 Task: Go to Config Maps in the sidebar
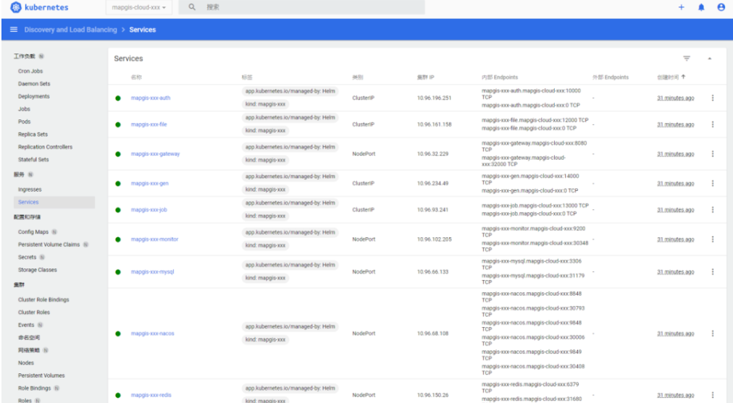33,232
